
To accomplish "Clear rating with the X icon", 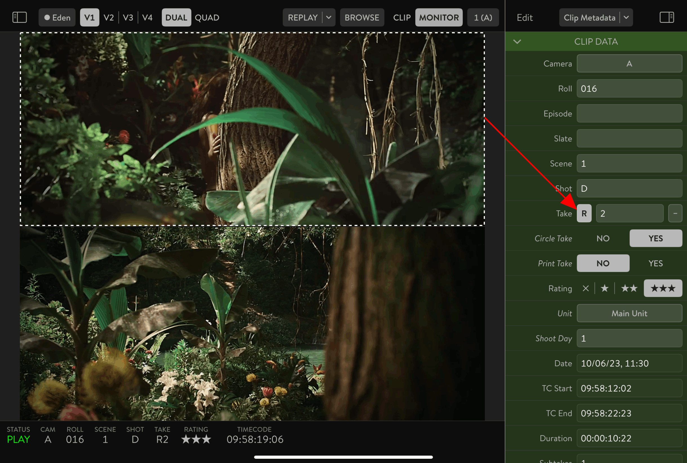I will coord(585,288).
